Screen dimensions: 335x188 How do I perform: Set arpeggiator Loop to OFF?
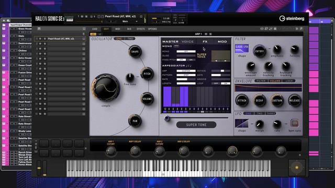point(216,84)
